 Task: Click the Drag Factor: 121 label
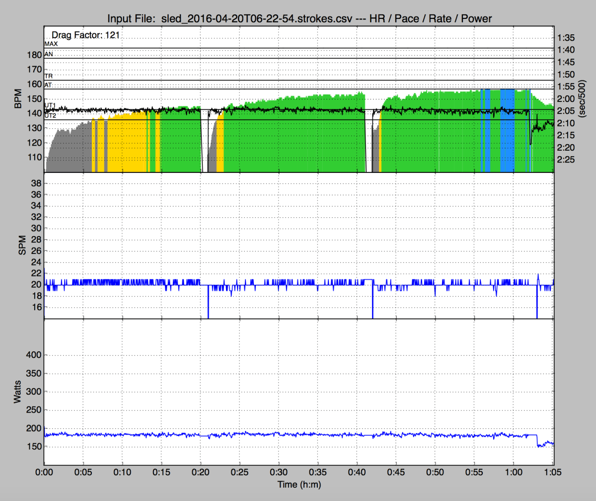(x=85, y=35)
